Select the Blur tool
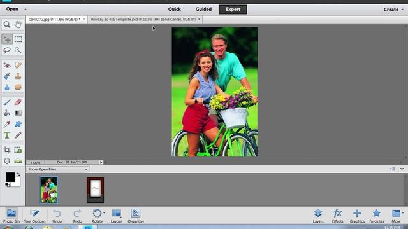This screenshot has height=229, width=408. click(x=7, y=87)
